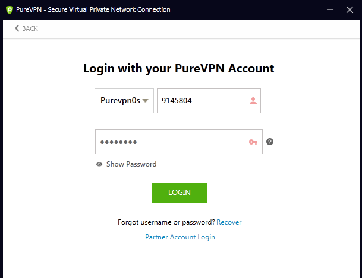Image resolution: width=362 pixels, height=278 pixels.
Task: Enable the Show Password option text
Action: point(131,164)
